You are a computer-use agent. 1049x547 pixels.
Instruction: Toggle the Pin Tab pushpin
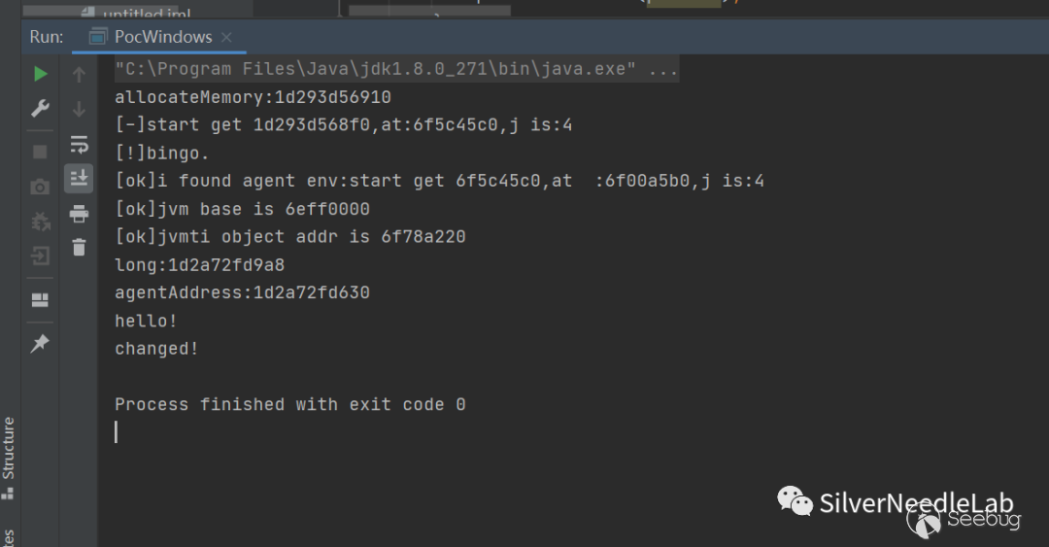tap(40, 343)
